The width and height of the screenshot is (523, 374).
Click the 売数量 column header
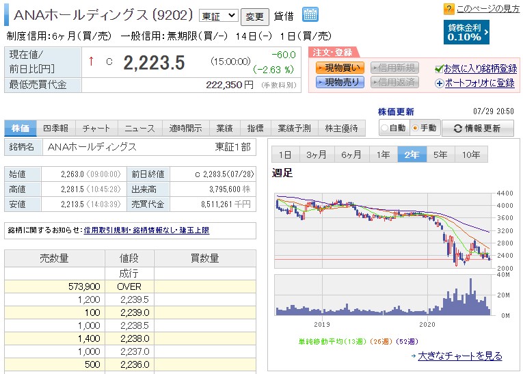pos(55,258)
